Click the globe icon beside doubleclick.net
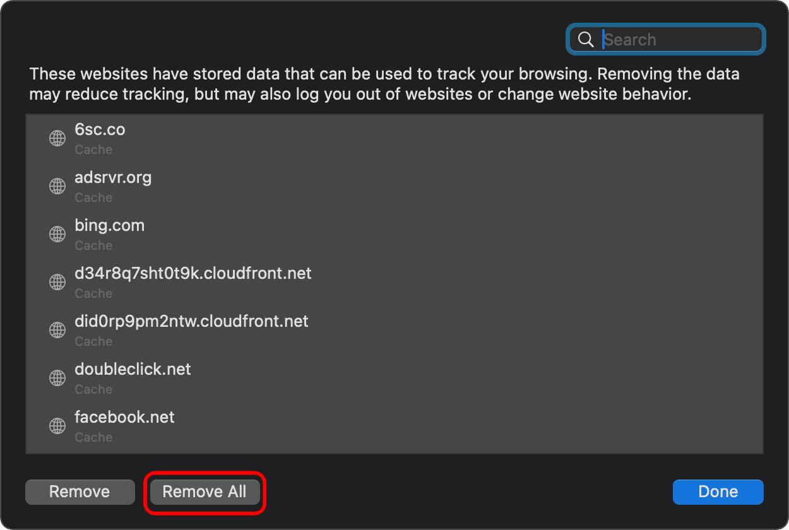The height and width of the screenshot is (530, 789). [57, 378]
